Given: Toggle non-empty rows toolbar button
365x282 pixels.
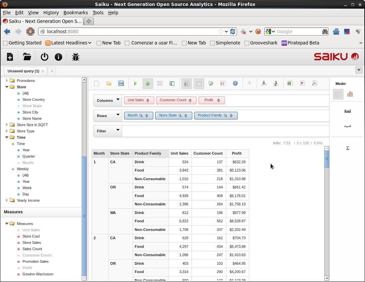Looking at the screenshot, I should pos(199,84).
